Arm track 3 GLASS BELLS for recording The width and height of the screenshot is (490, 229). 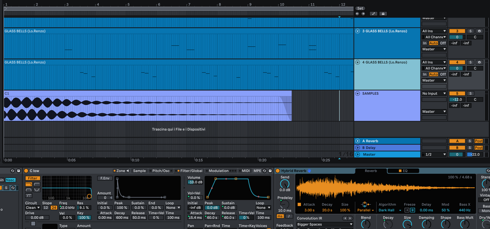pyautogui.click(x=479, y=31)
